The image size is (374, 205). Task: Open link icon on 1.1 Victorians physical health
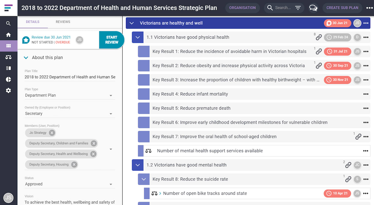pyautogui.click(x=318, y=37)
